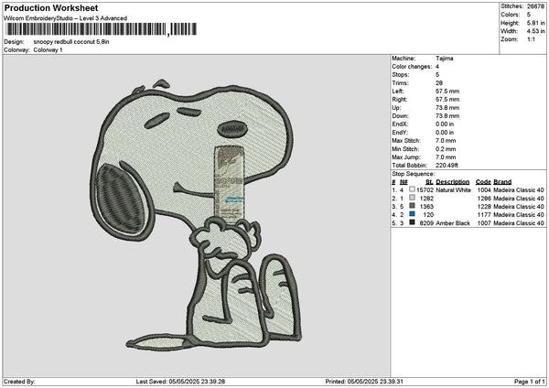Click the Total Bobbin value 220.49ft
Image resolution: width=549 pixels, height=388 pixels.
(x=447, y=166)
